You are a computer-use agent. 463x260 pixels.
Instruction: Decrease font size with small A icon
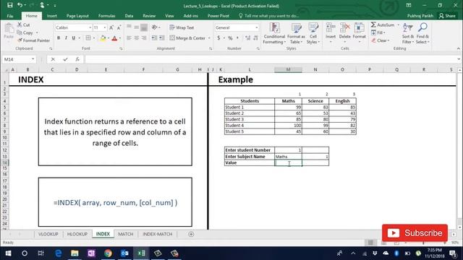(119, 27)
